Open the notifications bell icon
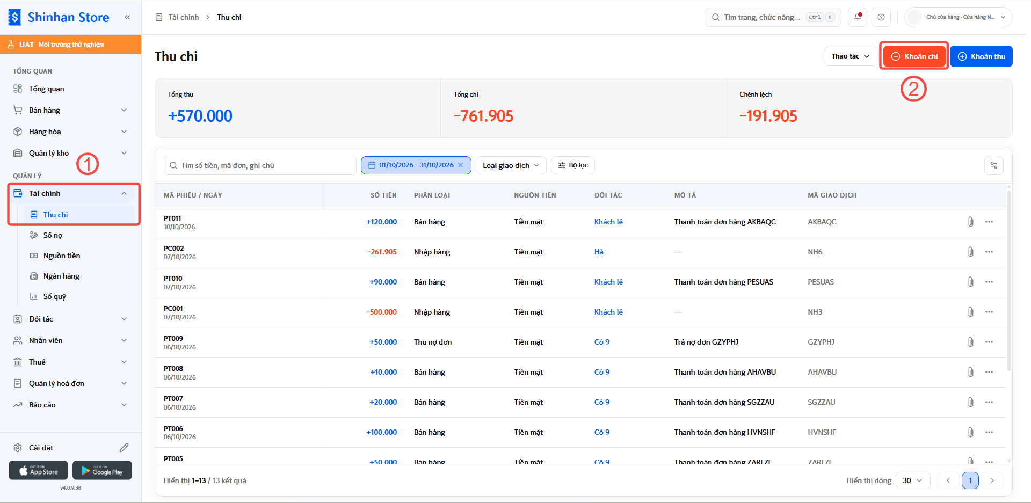The height and width of the screenshot is (503, 1031). click(x=858, y=17)
